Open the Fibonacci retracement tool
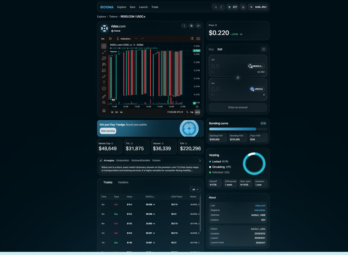348x255 pixels. 104,58
